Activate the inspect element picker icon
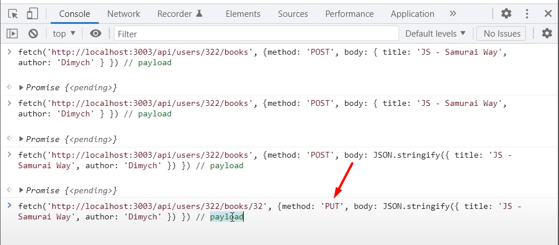Image resolution: width=559 pixels, height=245 pixels. click(x=13, y=13)
